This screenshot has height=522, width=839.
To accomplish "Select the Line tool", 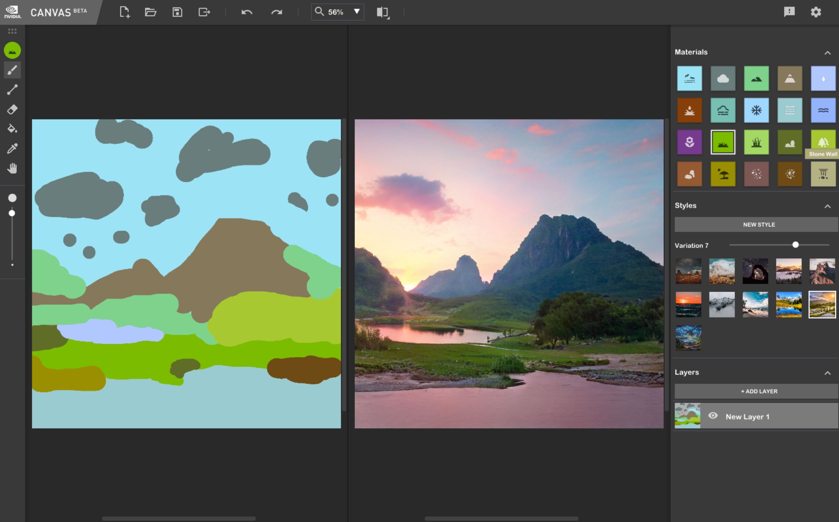I will pyautogui.click(x=12, y=90).
